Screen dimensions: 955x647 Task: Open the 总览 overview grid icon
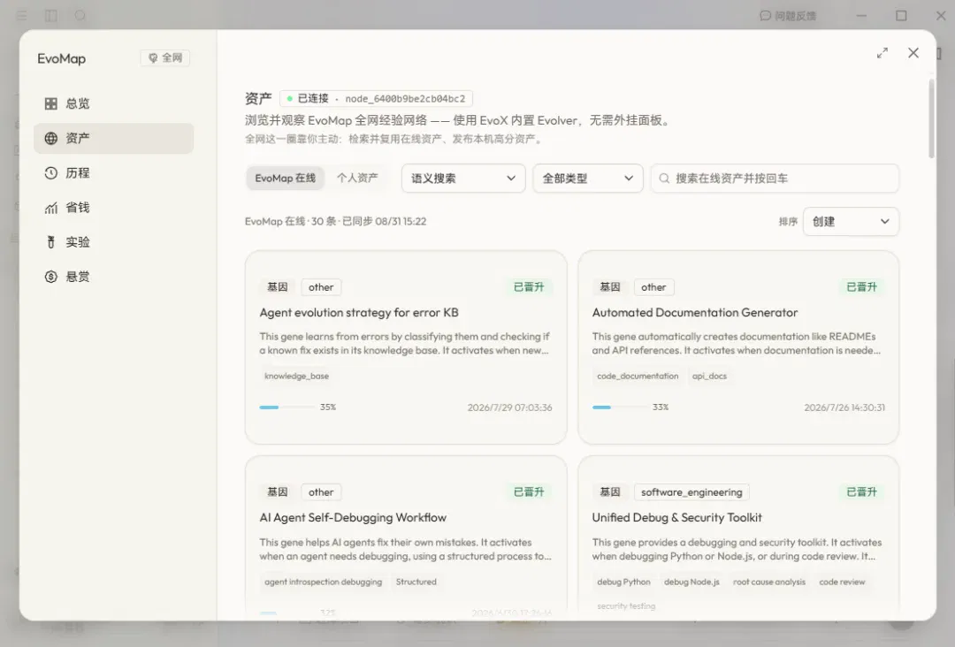click(x=51, y=103)
